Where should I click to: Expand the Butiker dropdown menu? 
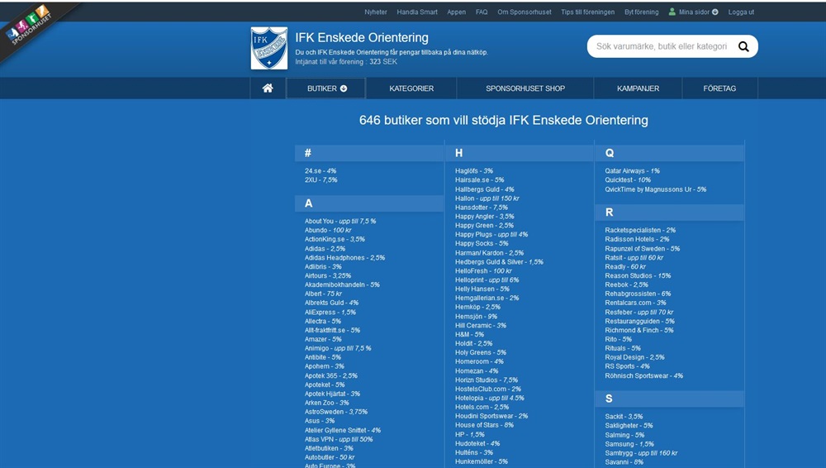tap(326, 88)
